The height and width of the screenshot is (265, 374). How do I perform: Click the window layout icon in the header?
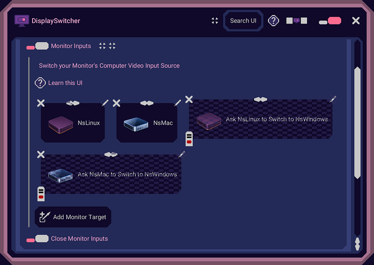coord(296,21)
